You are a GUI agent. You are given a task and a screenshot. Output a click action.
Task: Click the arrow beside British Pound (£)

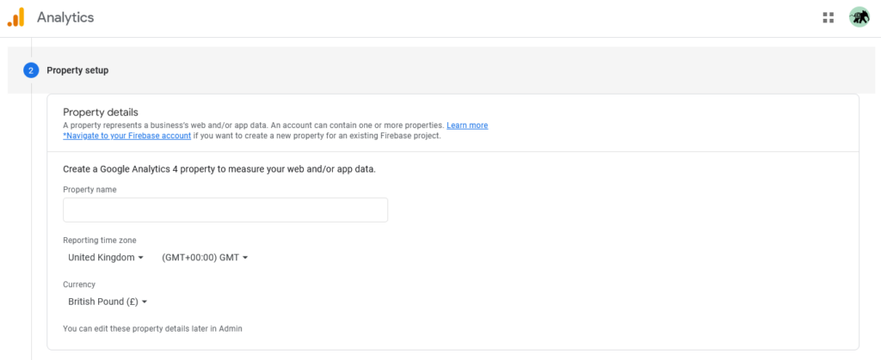[145, 302]
